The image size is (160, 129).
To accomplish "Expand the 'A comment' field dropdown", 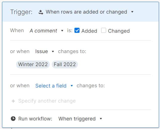I will click(x=62, y=31).
